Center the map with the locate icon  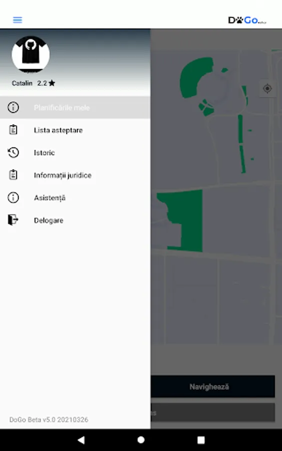(x=267, y=88)
